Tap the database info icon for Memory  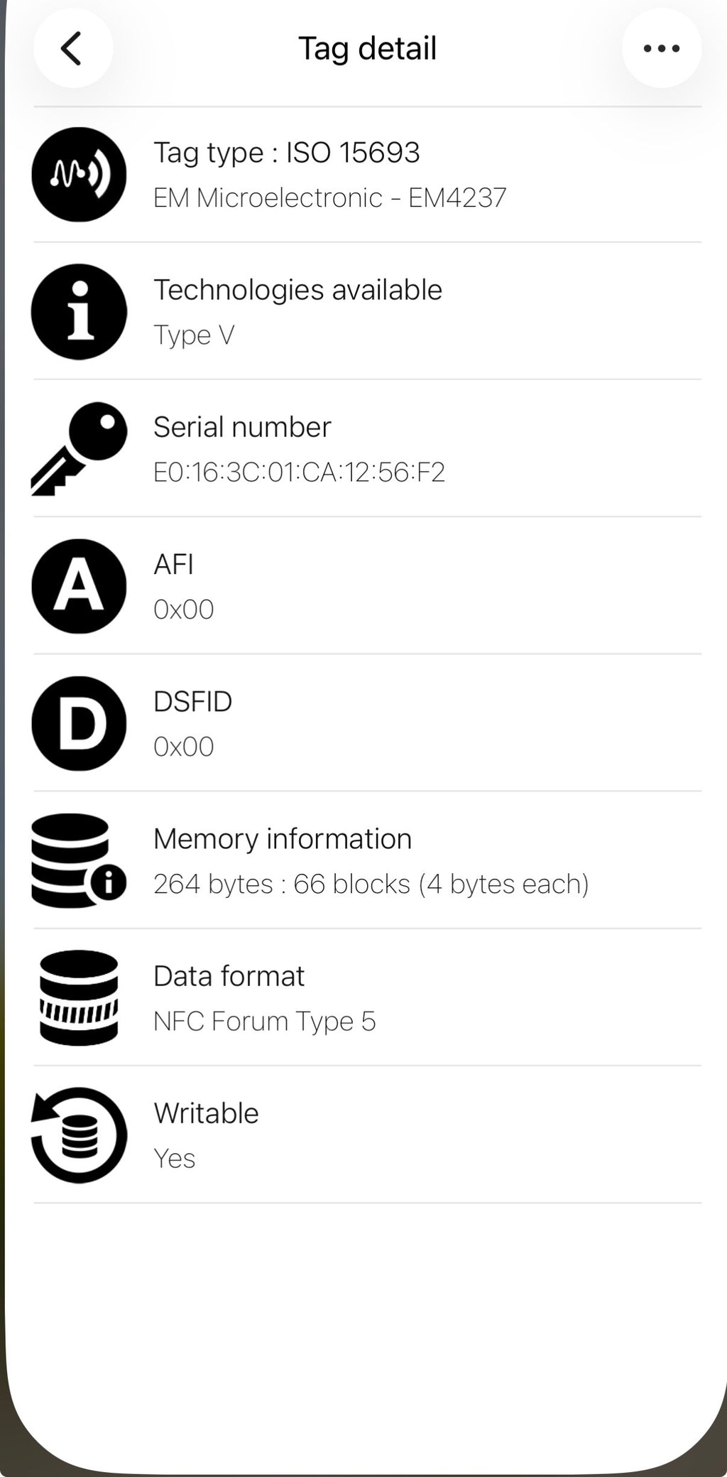point(79,860)
